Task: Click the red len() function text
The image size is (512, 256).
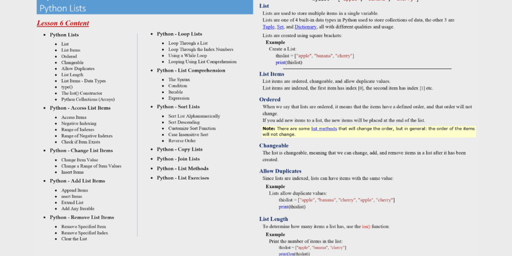Action: click(366, 227)
